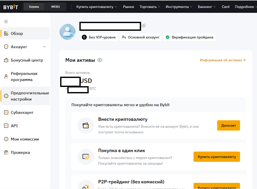The width and height of the screenshot is (257, 189).
Task: Click the Реферальная программа person icon
Action: coord(6,76)
